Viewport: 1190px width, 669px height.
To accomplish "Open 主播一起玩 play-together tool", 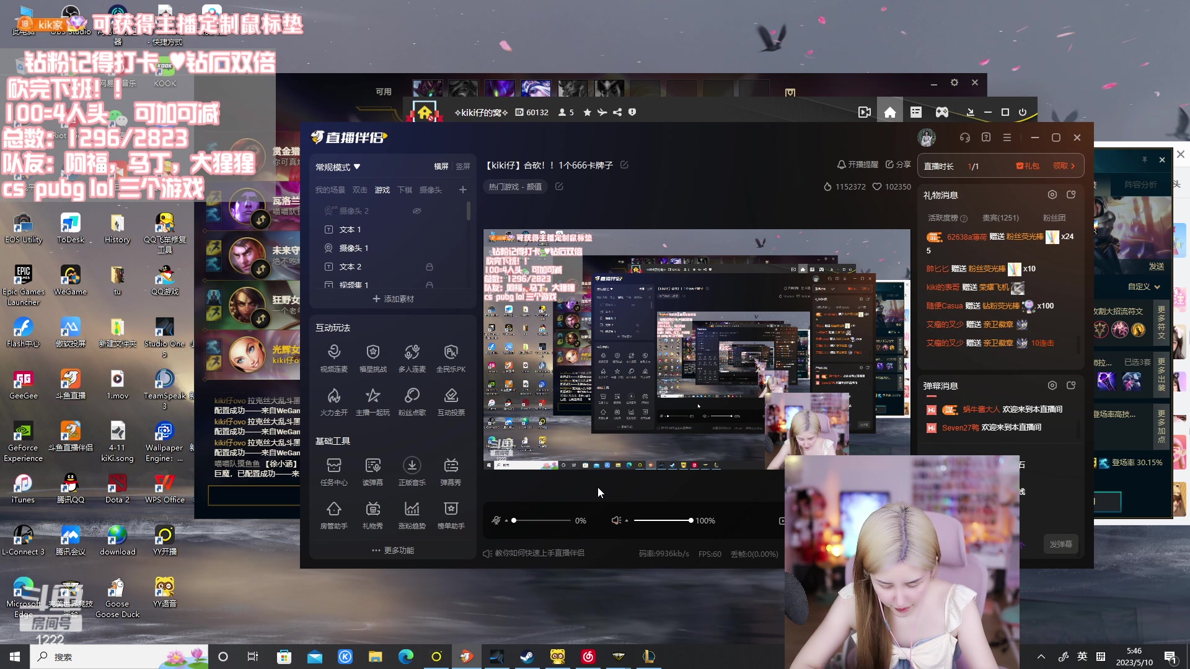I will pos(373,402).
